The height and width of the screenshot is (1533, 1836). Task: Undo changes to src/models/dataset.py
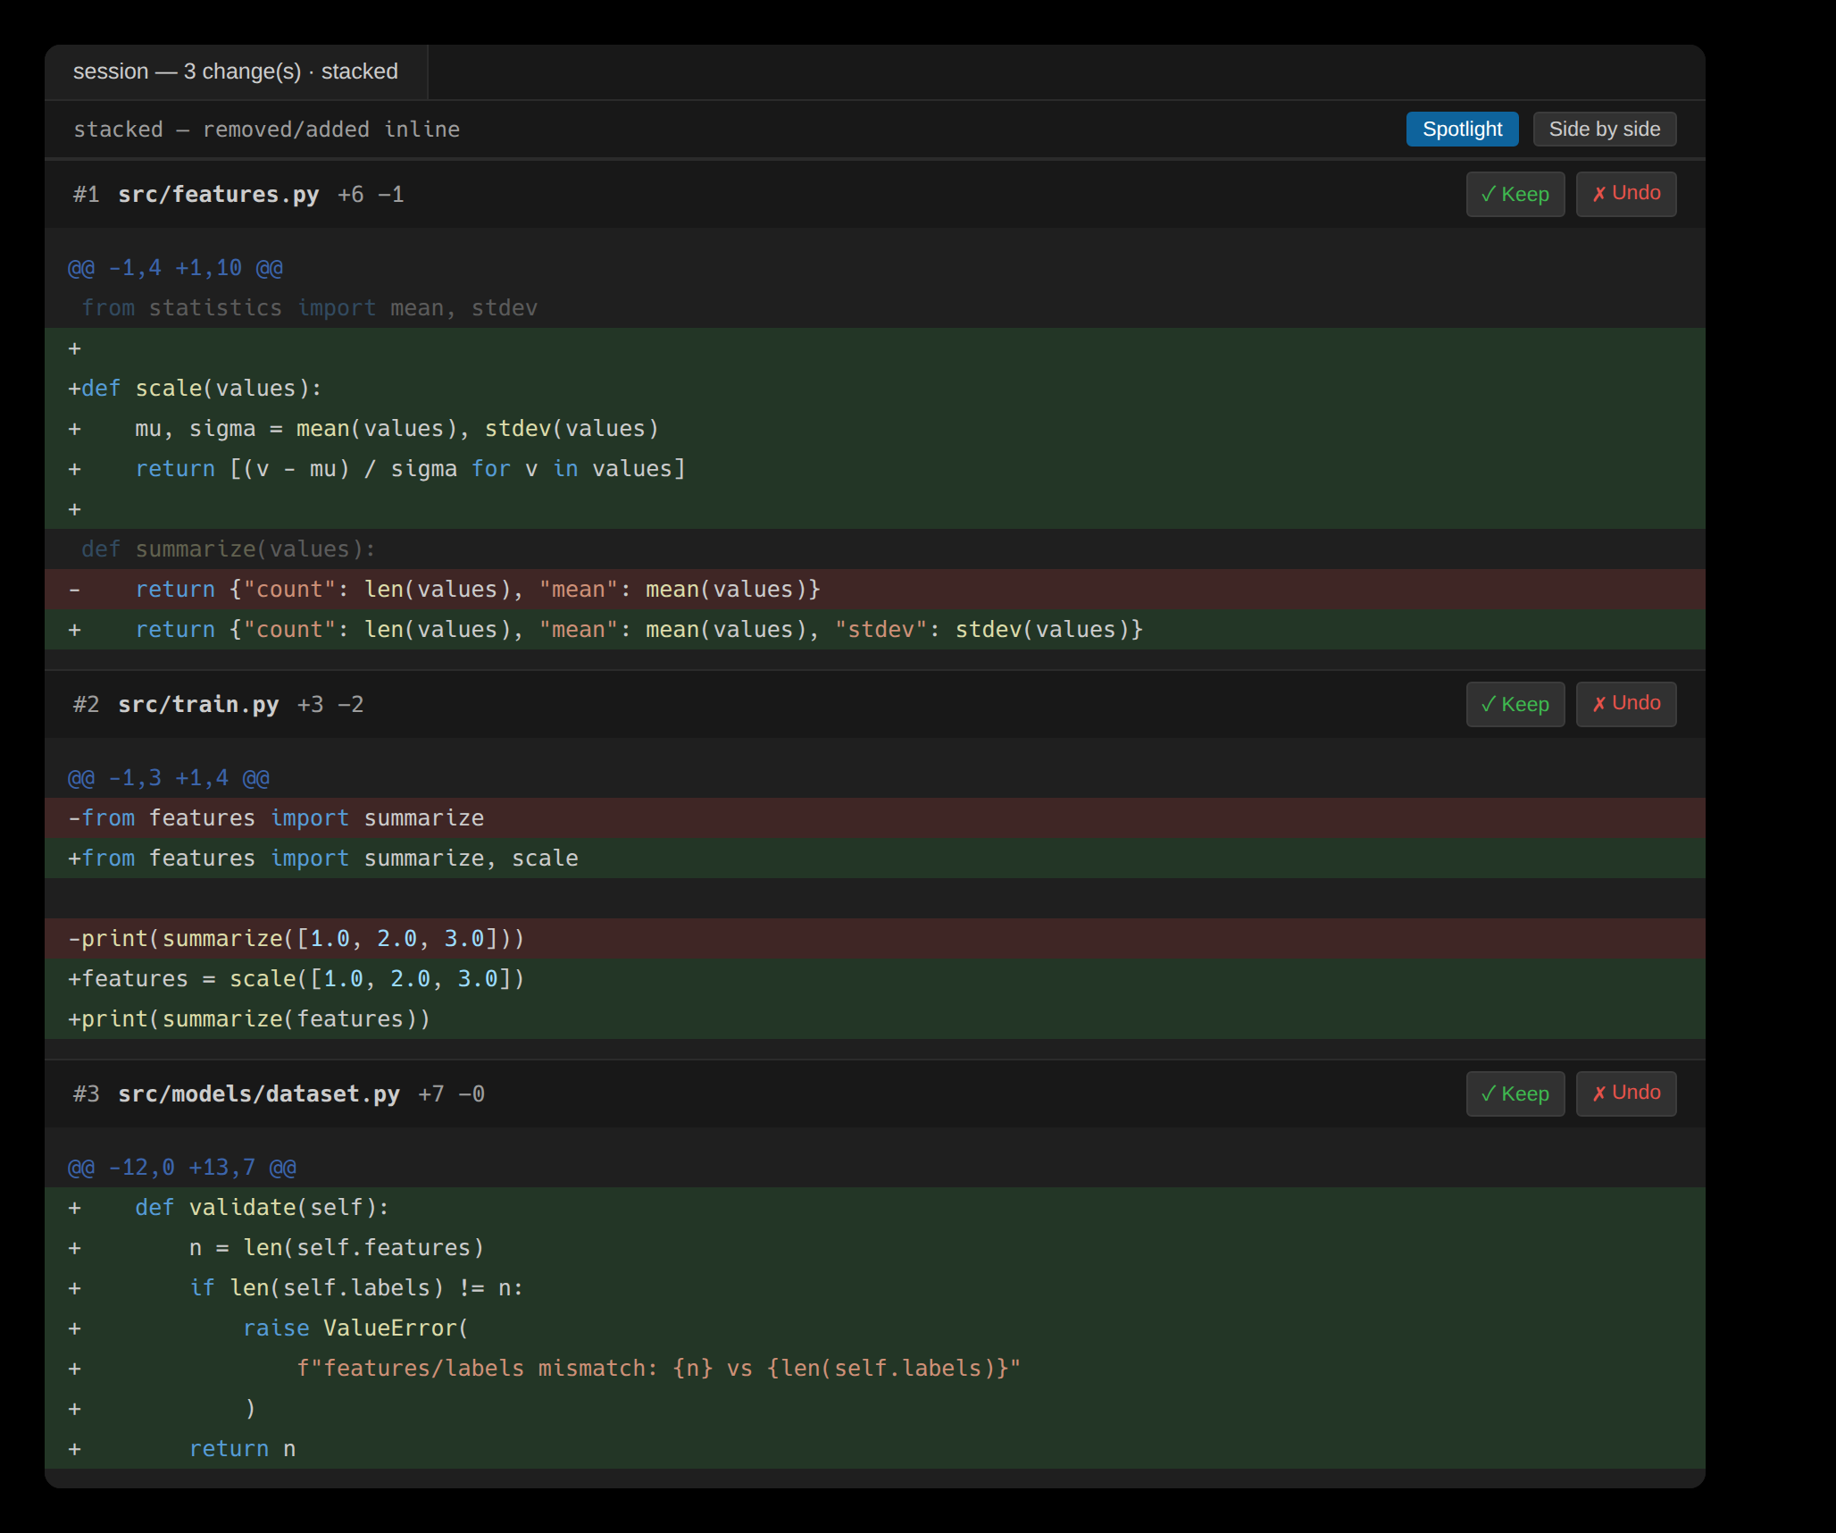click(1625, 1093)
